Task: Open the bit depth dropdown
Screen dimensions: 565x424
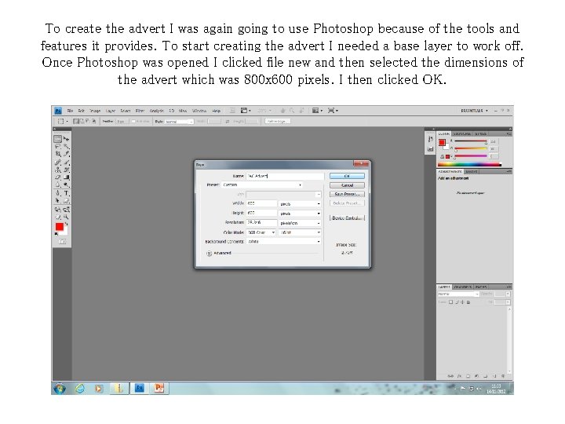Action: coord(300,232)
